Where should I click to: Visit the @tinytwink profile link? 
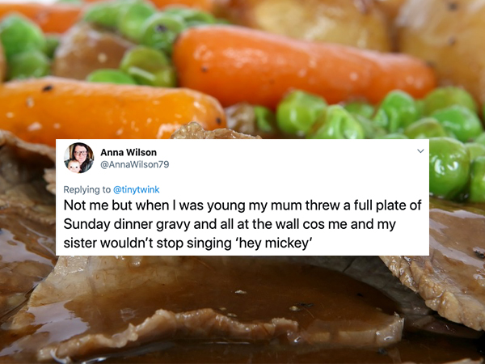click(137, 189)
